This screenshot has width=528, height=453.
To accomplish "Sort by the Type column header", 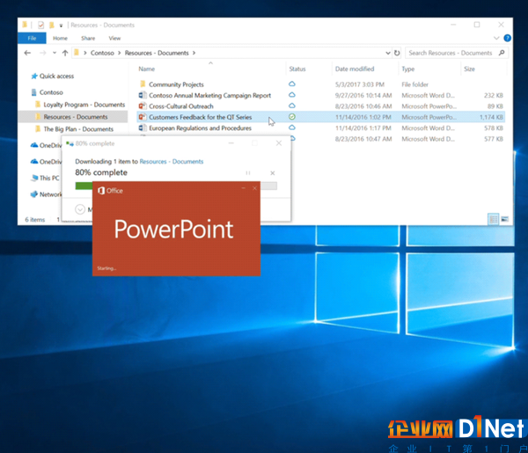I will pyautogui.click(x=407, y=69).
